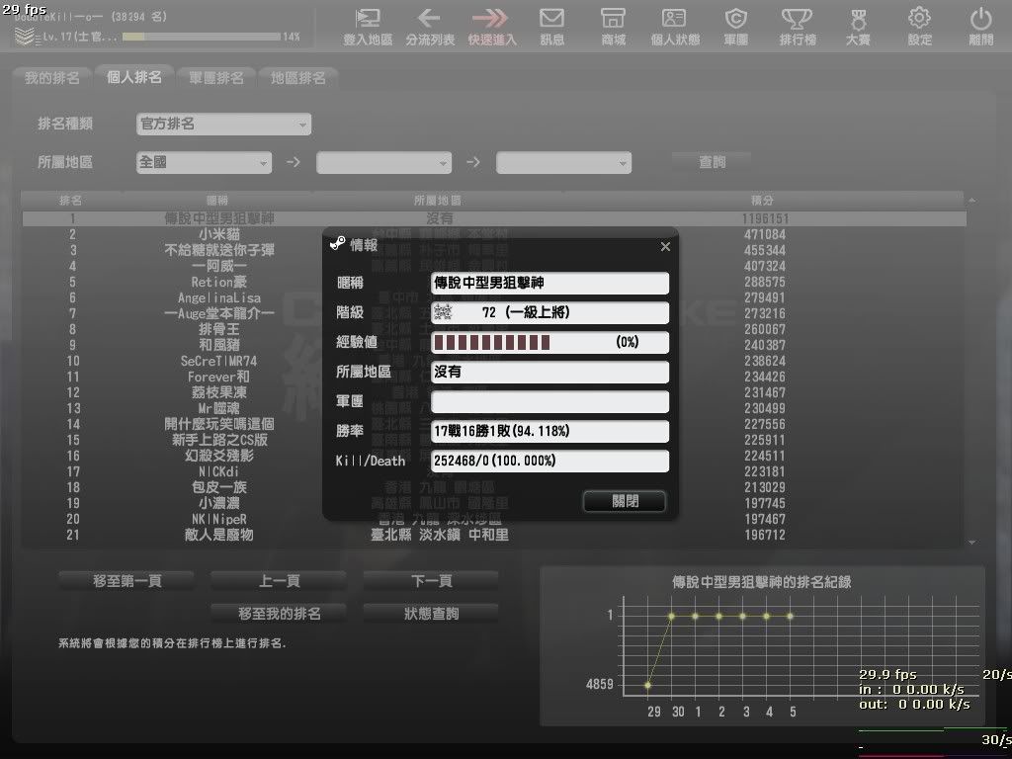
Task: Expand the 官方排名 ranking type dropdown
Action: click(223, 125)
